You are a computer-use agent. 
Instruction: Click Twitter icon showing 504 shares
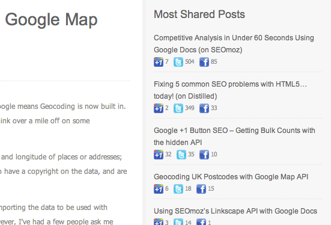click(178, 62)
